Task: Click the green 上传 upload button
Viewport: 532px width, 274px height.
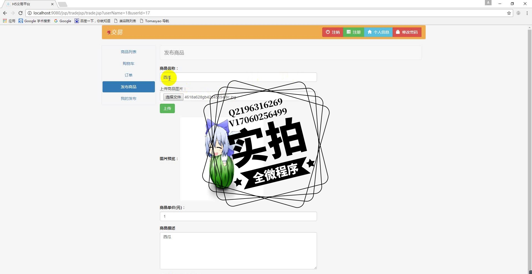Action: (x=167, y=108)
